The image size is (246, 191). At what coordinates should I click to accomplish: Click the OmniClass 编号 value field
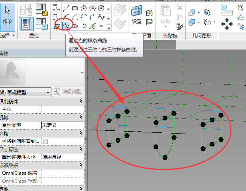(x=63, y=173)
